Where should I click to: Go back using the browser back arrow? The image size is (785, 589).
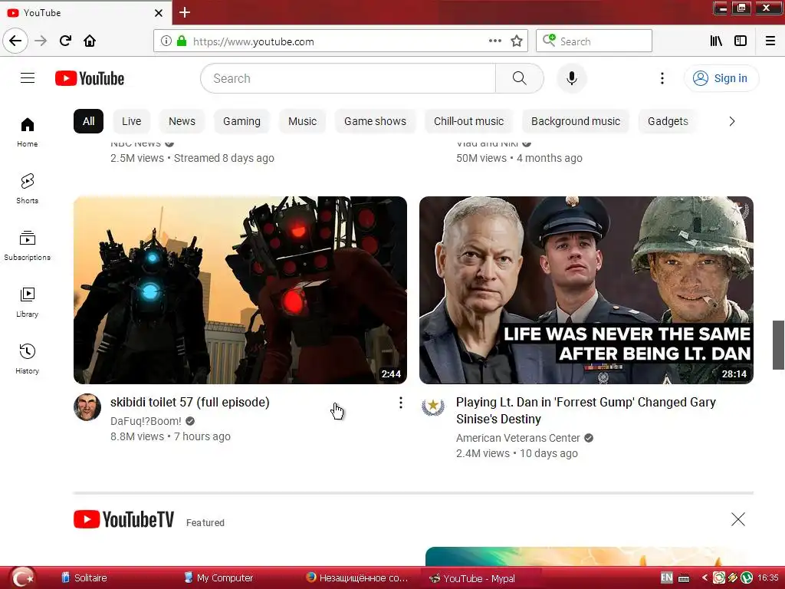[x=15, y=41]
